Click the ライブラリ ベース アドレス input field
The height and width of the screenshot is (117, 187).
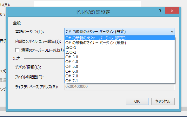click(120, 87)
